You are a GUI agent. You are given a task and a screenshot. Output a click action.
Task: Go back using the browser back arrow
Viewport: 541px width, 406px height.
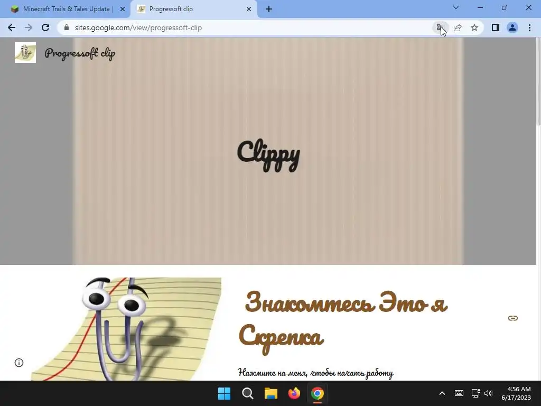click(12, 27)
